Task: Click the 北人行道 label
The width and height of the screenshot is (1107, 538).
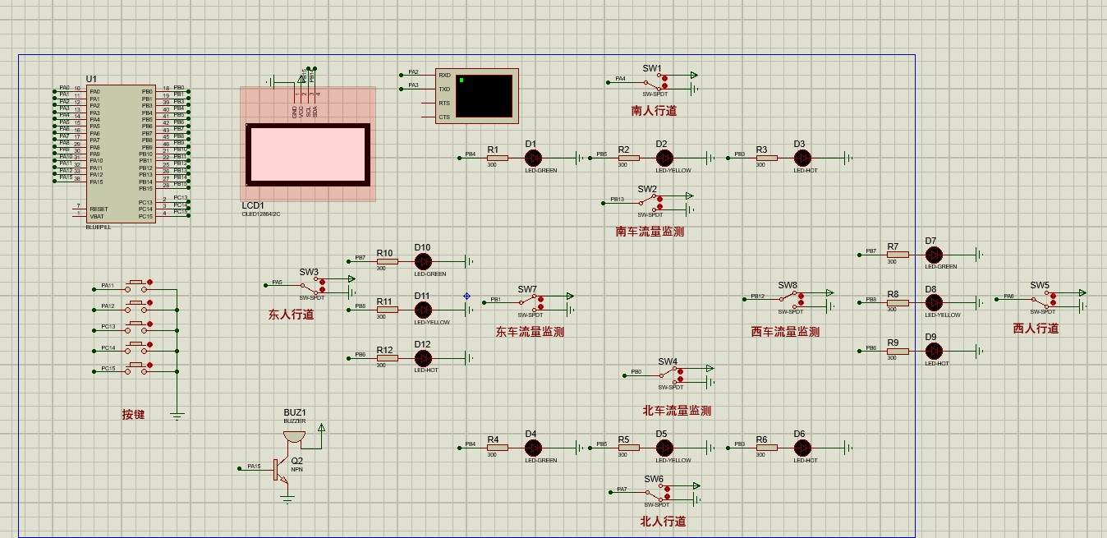Action: click(x=663, y=522)
